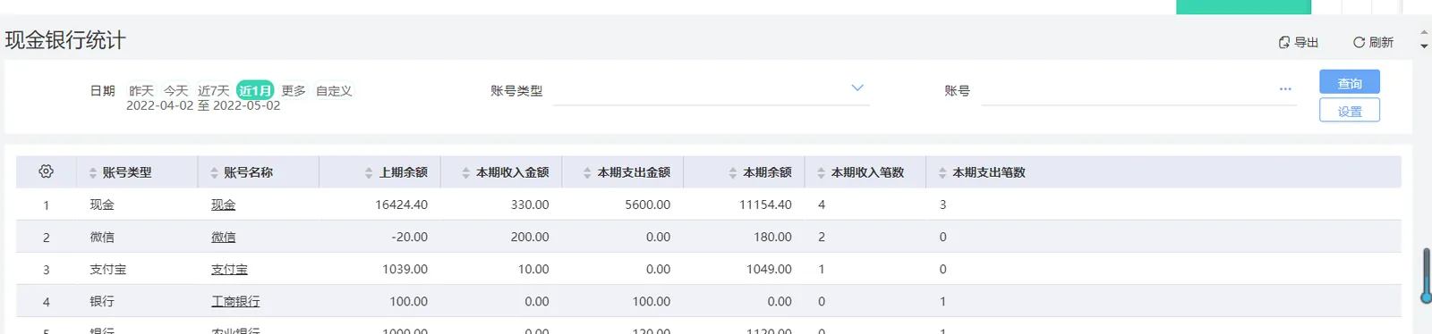The width and height of the screenshot is (1432, 334).
Task: Click the 11154.40 balance cell
Action: (765, 205)
